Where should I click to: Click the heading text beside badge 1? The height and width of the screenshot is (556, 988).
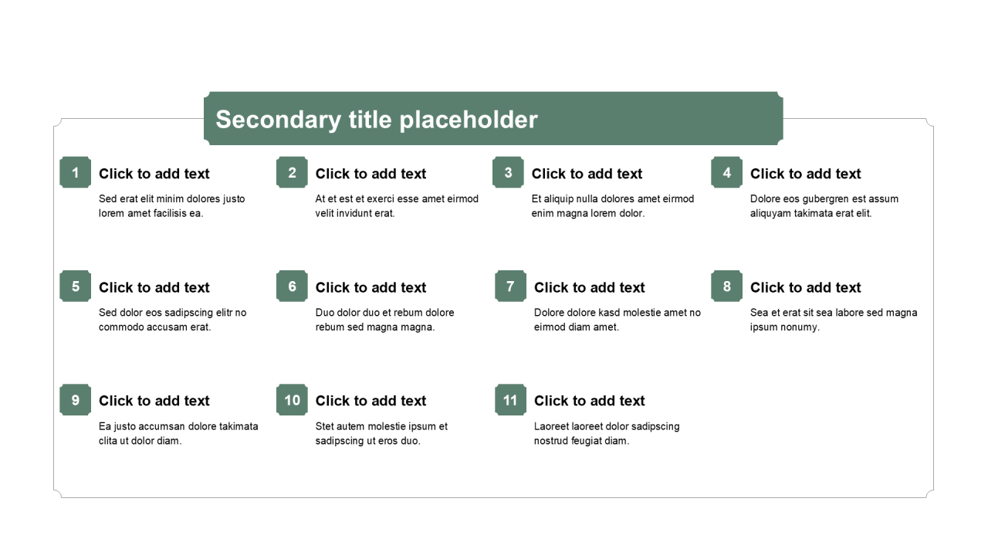pos(154,174)
